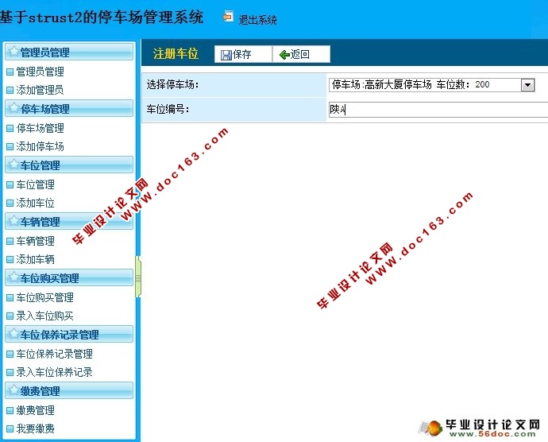Open the 管理员管理 menu item
Screen dimensions: 548x442
point(40,72)
